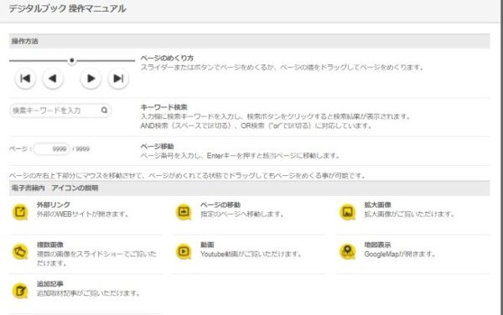Click the total page count / 9999 text
Image resolution: width=503 pixels, height=315 pixels.
point(81,149)
